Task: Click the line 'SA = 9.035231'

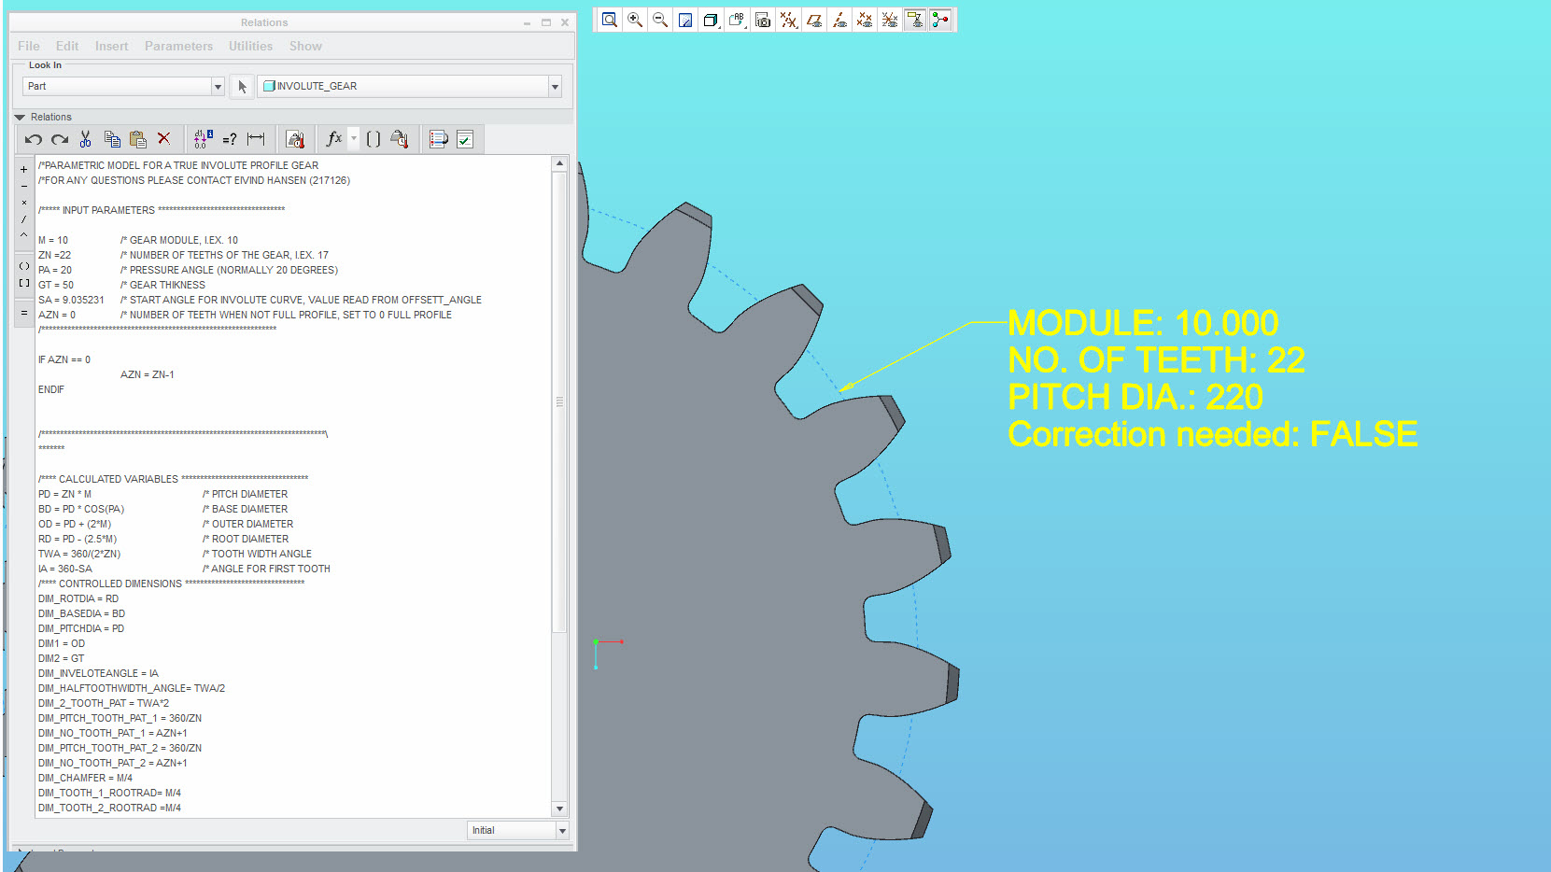Action: click(71, 300)
